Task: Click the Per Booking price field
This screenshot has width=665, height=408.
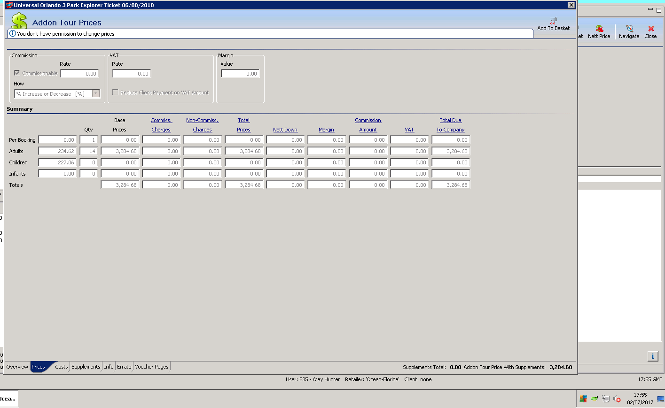Action: point(57,140)
